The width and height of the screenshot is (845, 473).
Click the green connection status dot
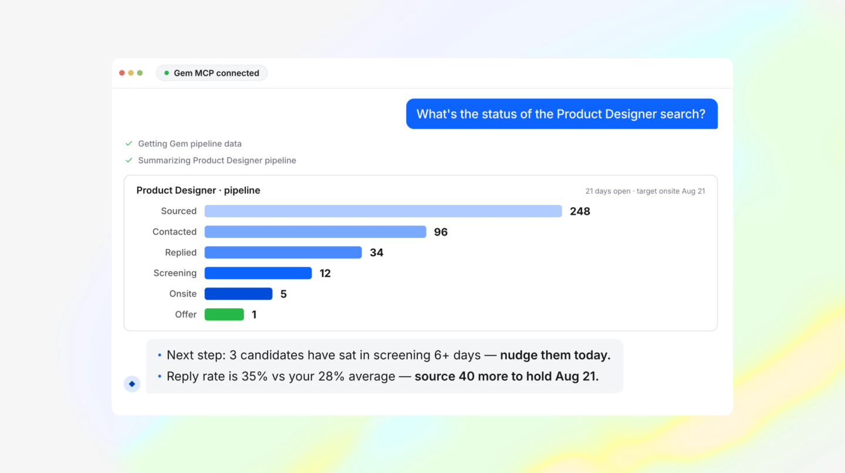pyautogui.click(x=167, y=73)
